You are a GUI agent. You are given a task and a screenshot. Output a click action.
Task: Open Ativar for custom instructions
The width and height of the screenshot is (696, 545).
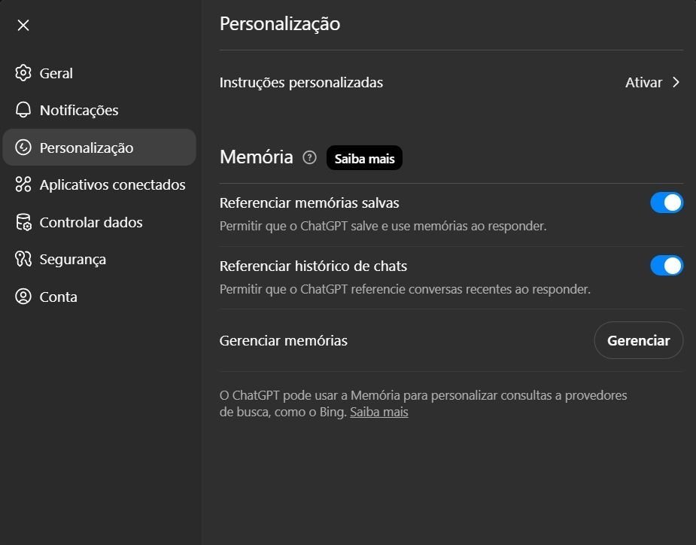[x=643, y=83]
